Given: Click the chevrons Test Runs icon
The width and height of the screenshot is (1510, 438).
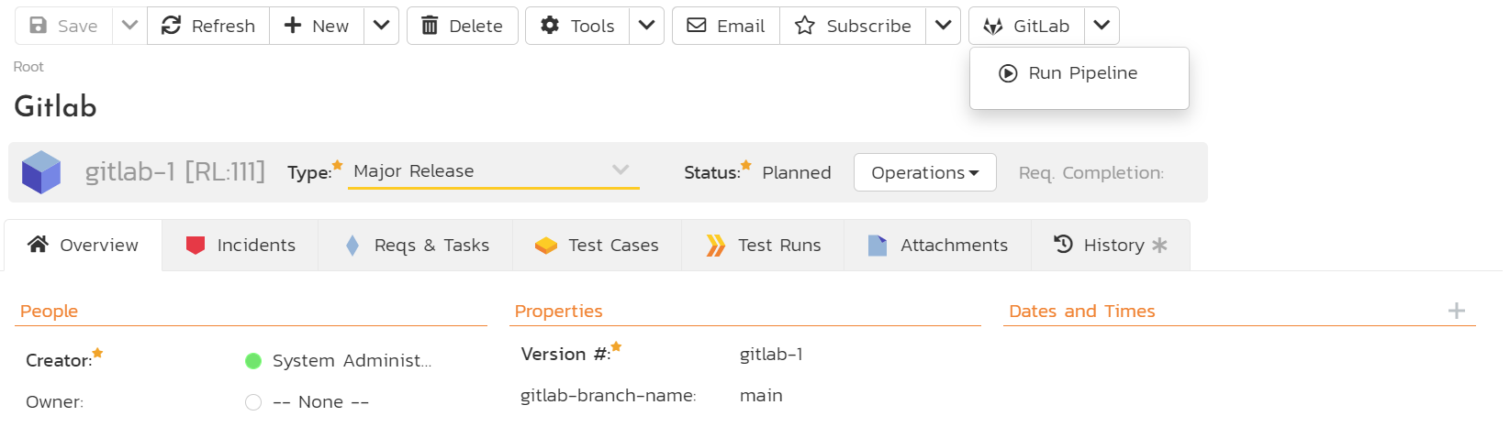Looking at the screenshot, I should click(x=716, y=246).
